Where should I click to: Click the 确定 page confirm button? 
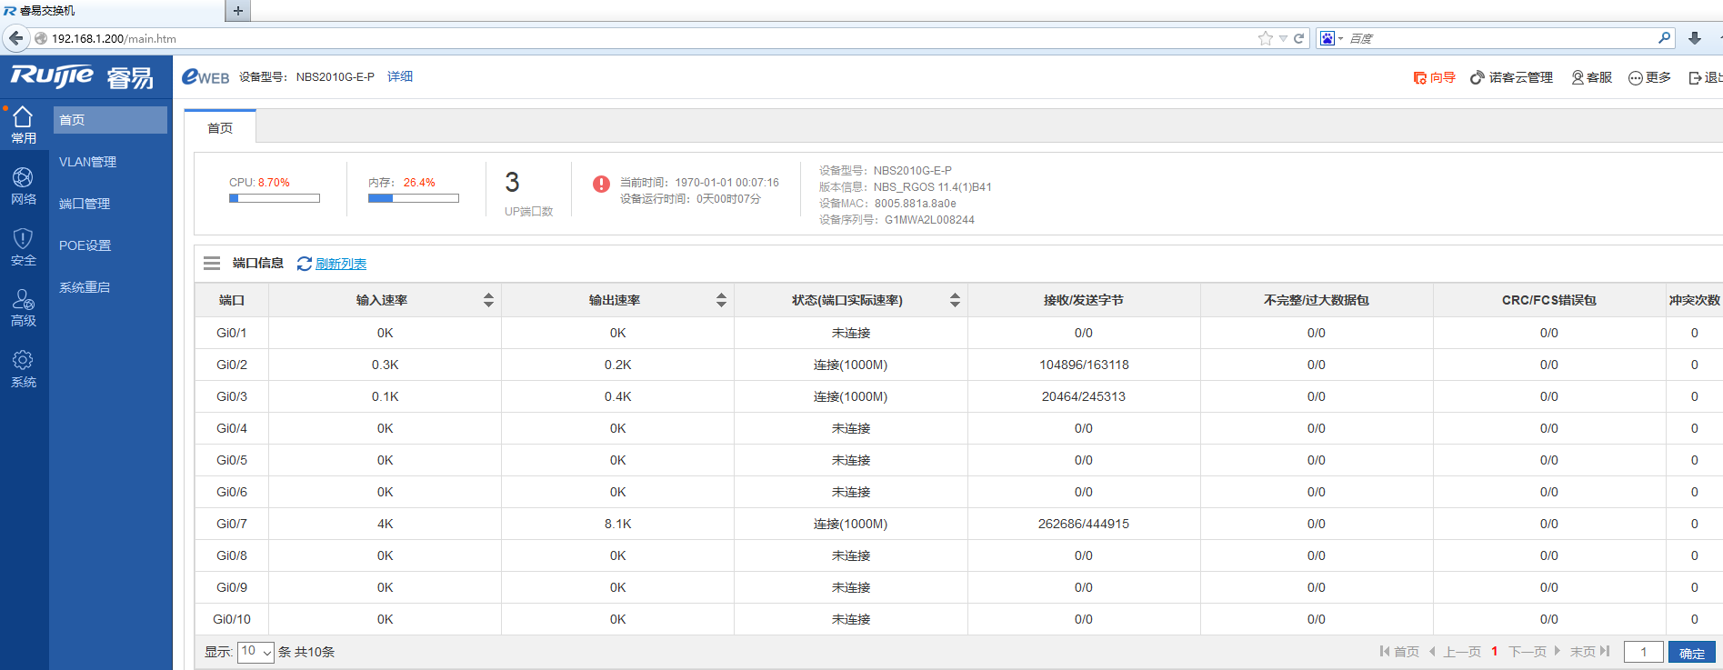pyautogui.click(x=1692, y=653)
